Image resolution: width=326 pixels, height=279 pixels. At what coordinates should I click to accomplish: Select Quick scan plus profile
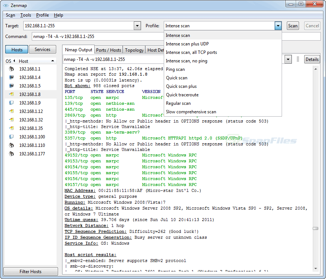223,86
